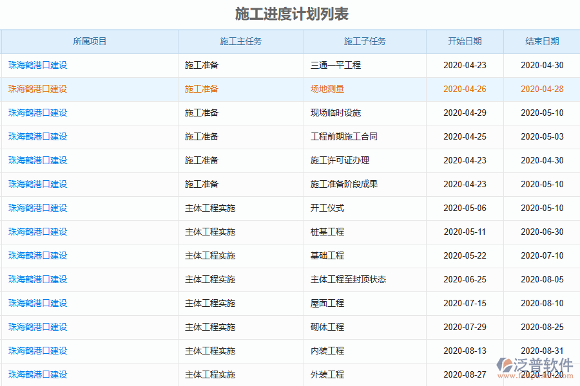This screenshot has height=386, width=580.
Task: Sort by the 结束日期 column header
Action: click(541, 41)
